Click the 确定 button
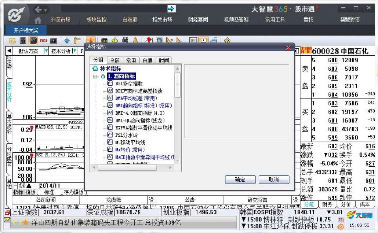Image resolution: width=378 pixels, height=233 pixels. (240, 180)
